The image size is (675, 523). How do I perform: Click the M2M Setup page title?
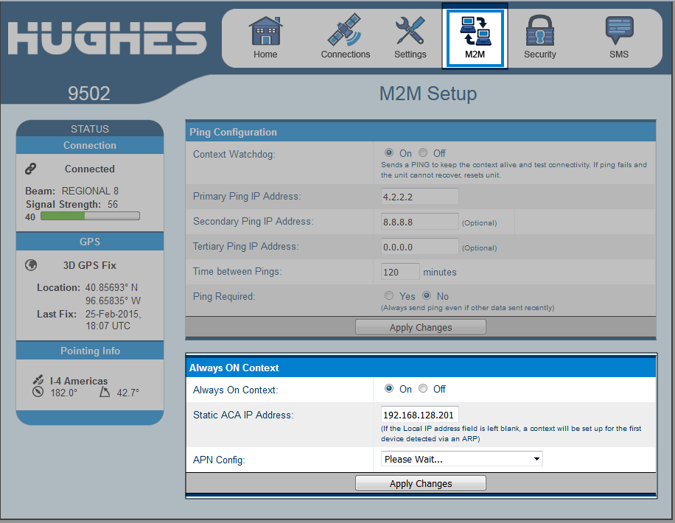[428, 94]
